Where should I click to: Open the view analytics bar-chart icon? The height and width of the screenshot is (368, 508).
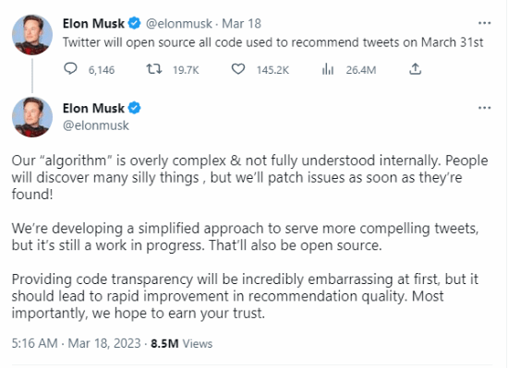328,69
